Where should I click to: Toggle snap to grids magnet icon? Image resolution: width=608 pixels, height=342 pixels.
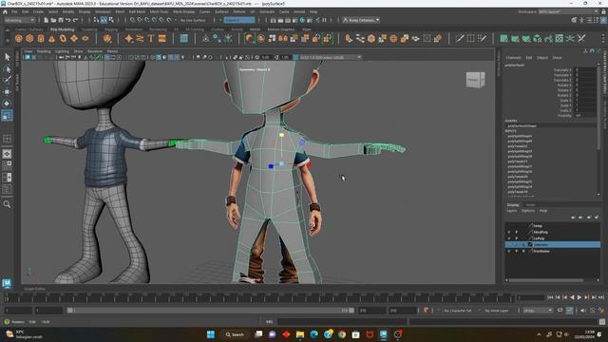[x=133, y=20]
